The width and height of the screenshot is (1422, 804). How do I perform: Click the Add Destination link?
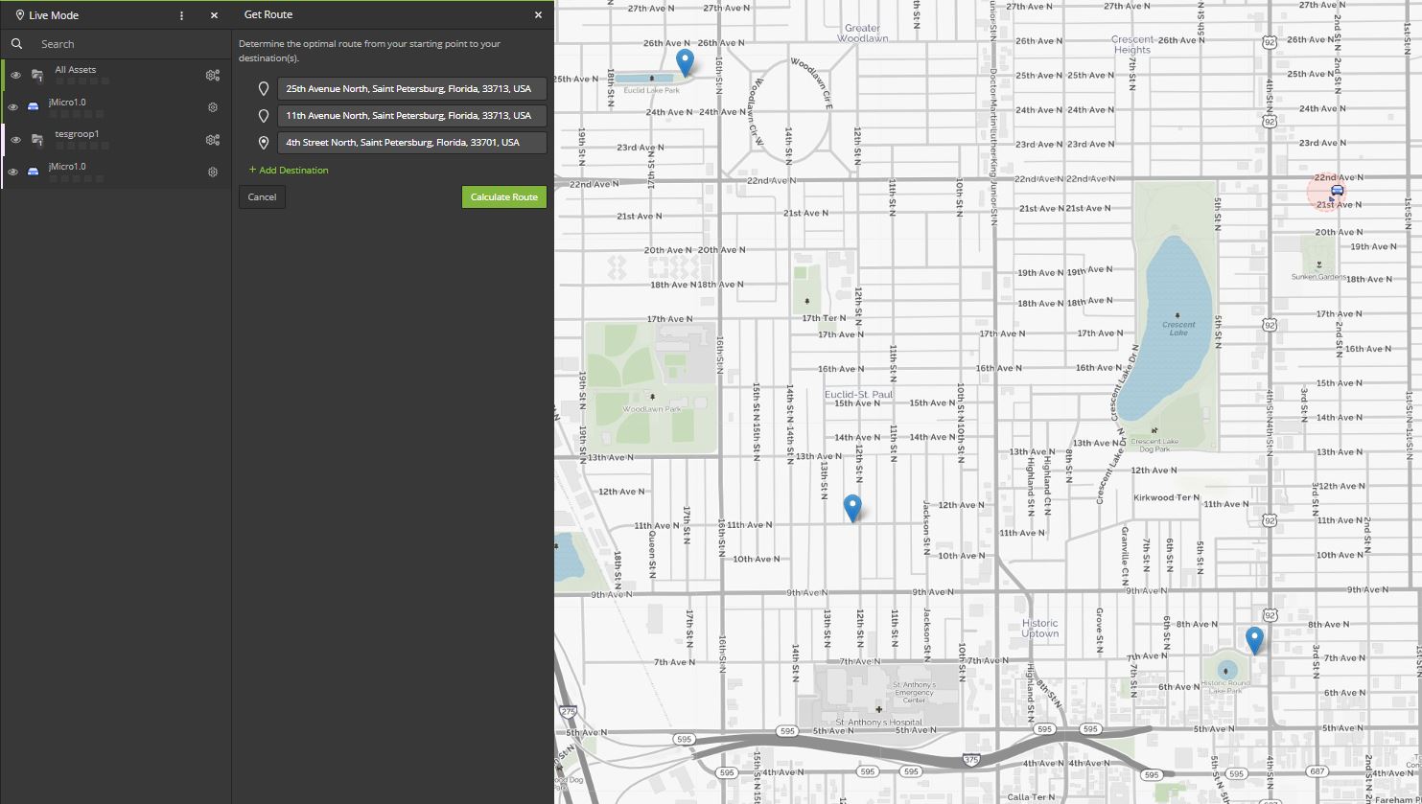(289, 170)
